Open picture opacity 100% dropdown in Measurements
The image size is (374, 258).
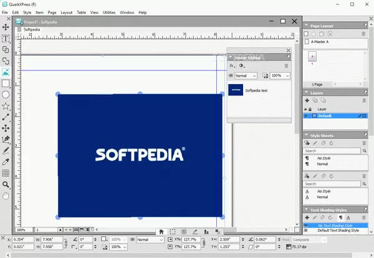tap(118, 247)
